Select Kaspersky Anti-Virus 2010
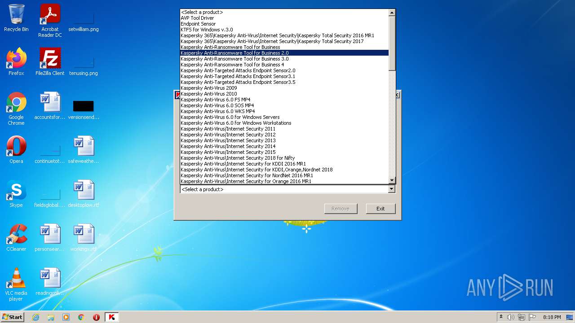Image resolution: width=575 pixels, height=323 pixels. coord(284,94)
